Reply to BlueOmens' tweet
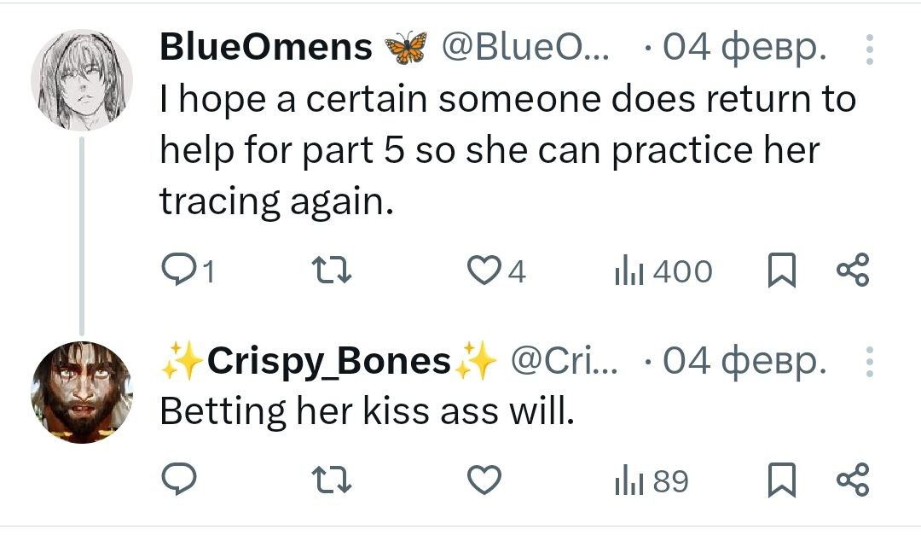921x541 pixels. point(187,271)
